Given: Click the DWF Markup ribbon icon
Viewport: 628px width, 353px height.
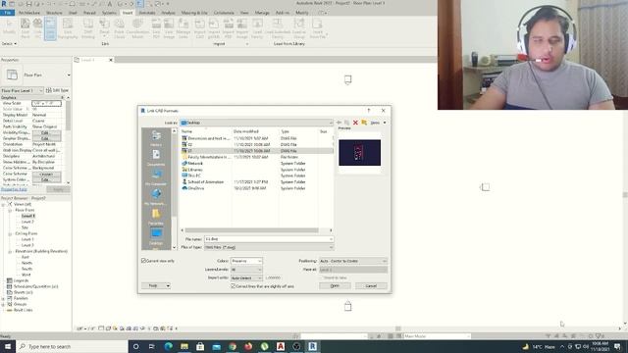Looking at the screenshot, I should coord(88,28).
